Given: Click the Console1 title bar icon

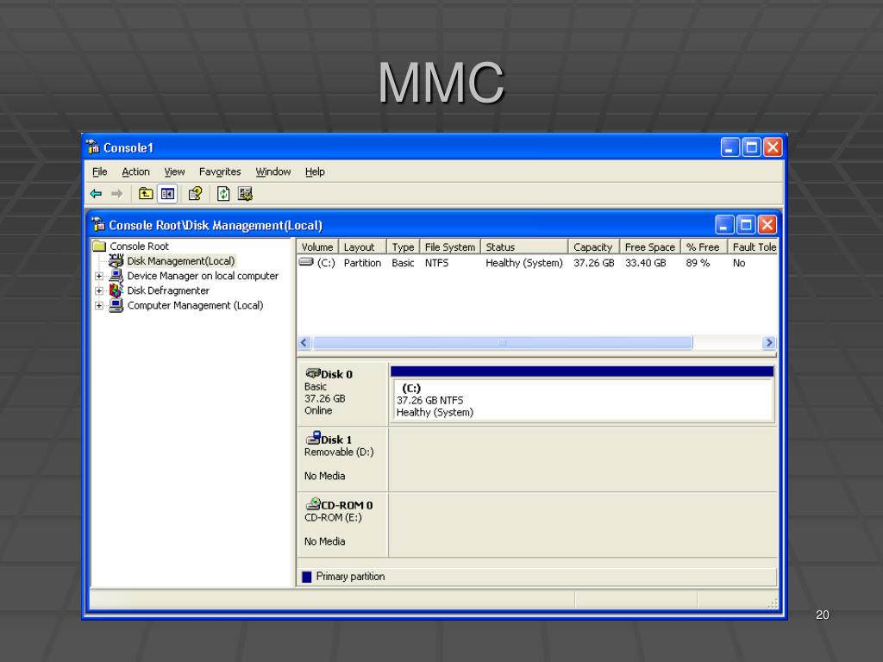Looking at the screenshot, I should pyautogui.click(x=93, y=147).
